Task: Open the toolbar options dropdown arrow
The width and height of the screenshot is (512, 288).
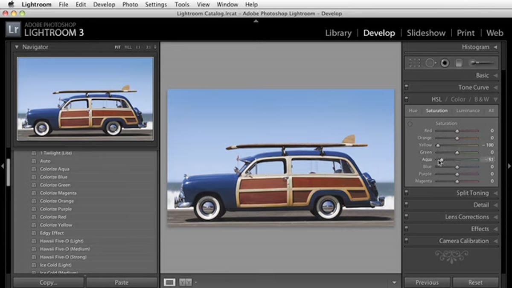Action: [x=394, y=282]
